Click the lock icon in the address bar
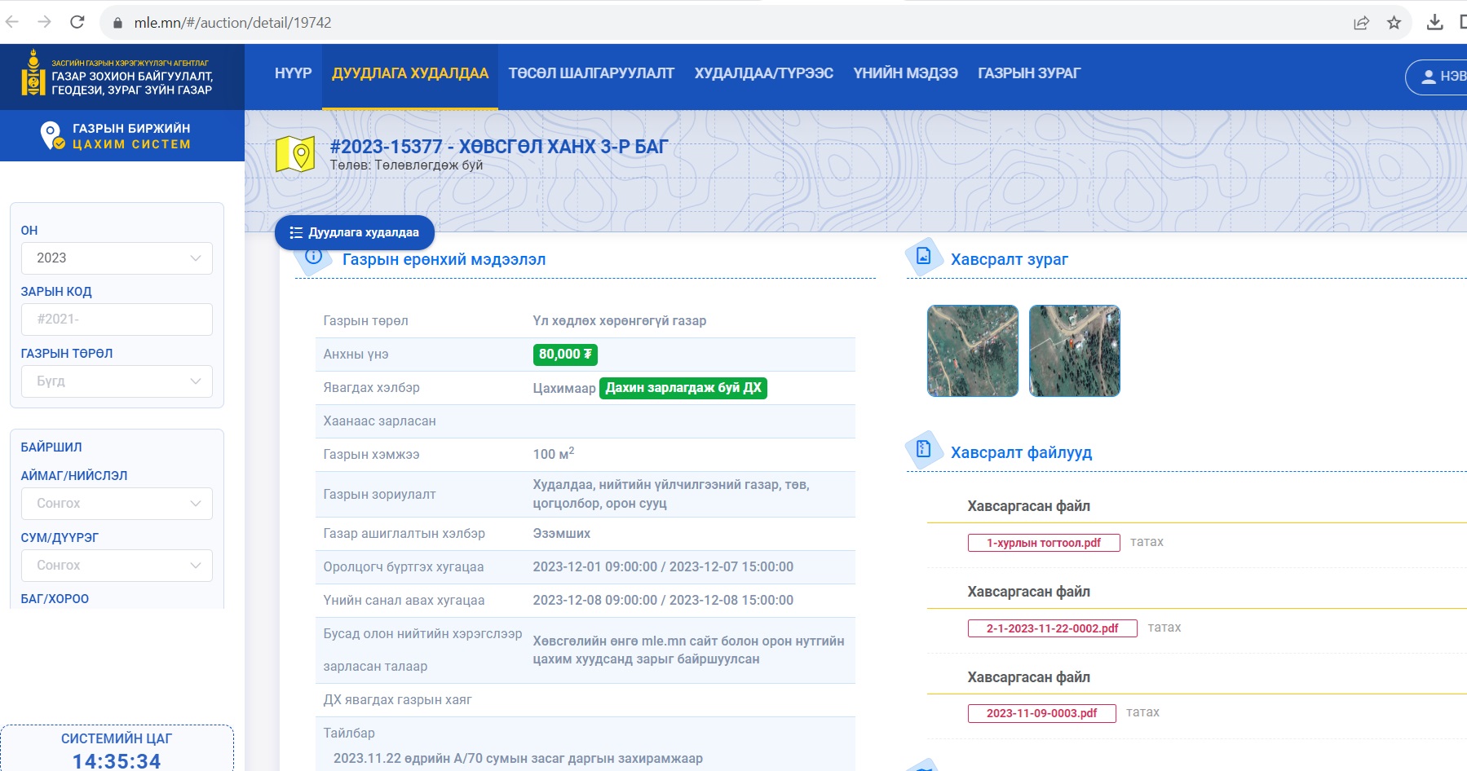This screenshot has height=771, width=1467. [117, 23]
